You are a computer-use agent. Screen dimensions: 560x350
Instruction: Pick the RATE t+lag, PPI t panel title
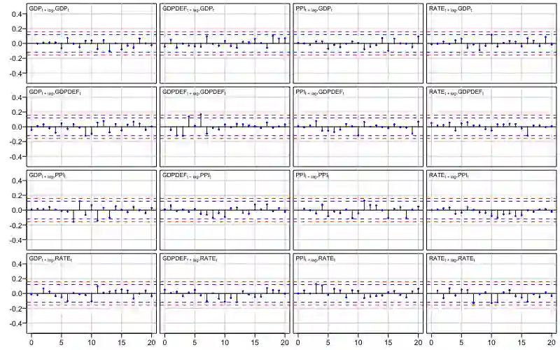point(449,176)
